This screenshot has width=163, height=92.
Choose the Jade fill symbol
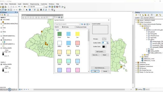click(69, 61)
